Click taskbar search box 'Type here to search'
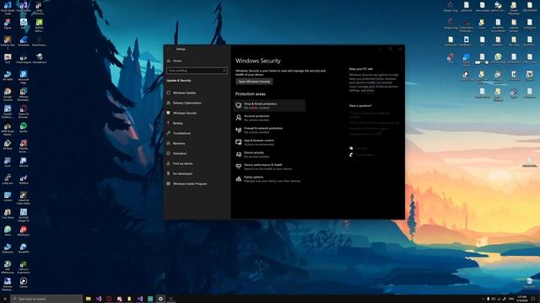The height and width of the screenshot is (303, 540). (x=46, y=299)
